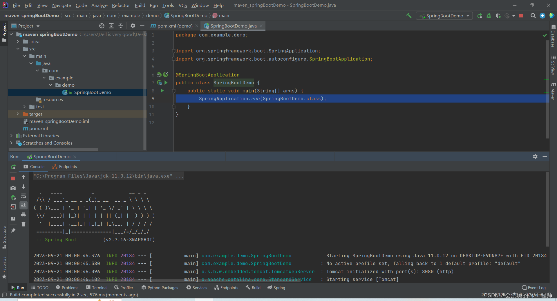This screenshot has height=301, width=557.
Task: Collapse the src folder
Action: point(18,49)
